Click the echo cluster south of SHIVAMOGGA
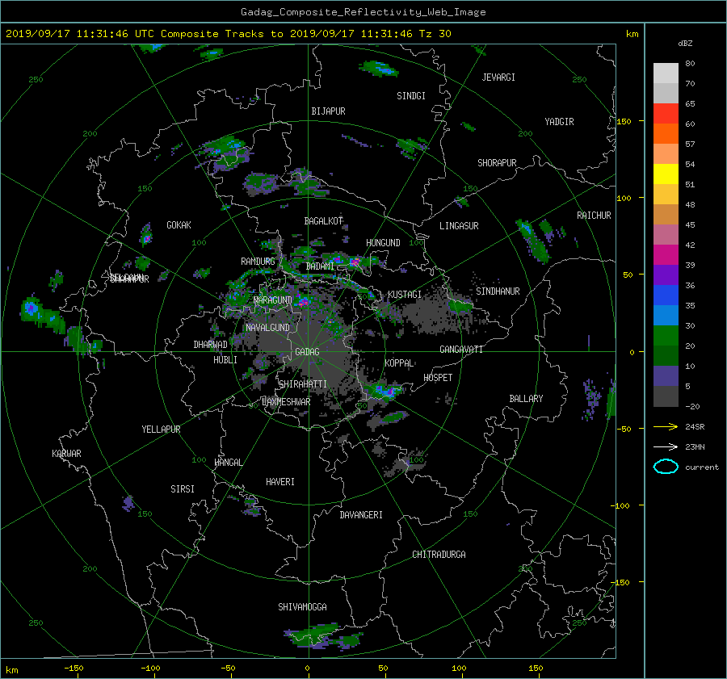The image size is (727, 679). point(322,636)
